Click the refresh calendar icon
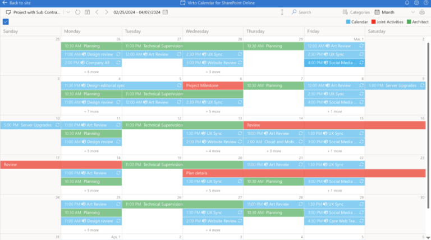Viewport: 431px width, 240px height. click(x=77, y=12)
